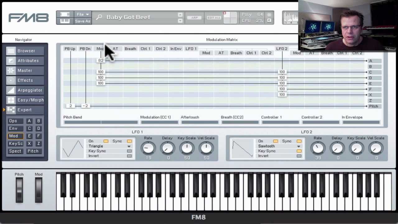
Task: Toggle LFO 2 On switch
Action: tap(275, 141)
